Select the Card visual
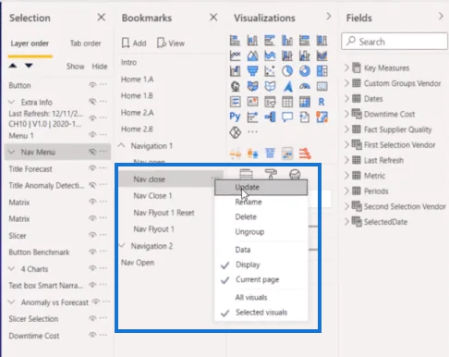This screenshot has height=357, width=449. [x=322, y=87]
